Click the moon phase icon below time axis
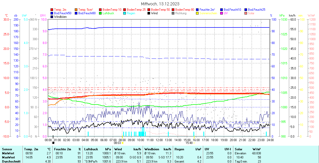Viewport: 319px width, 163px height. [53, 143]
